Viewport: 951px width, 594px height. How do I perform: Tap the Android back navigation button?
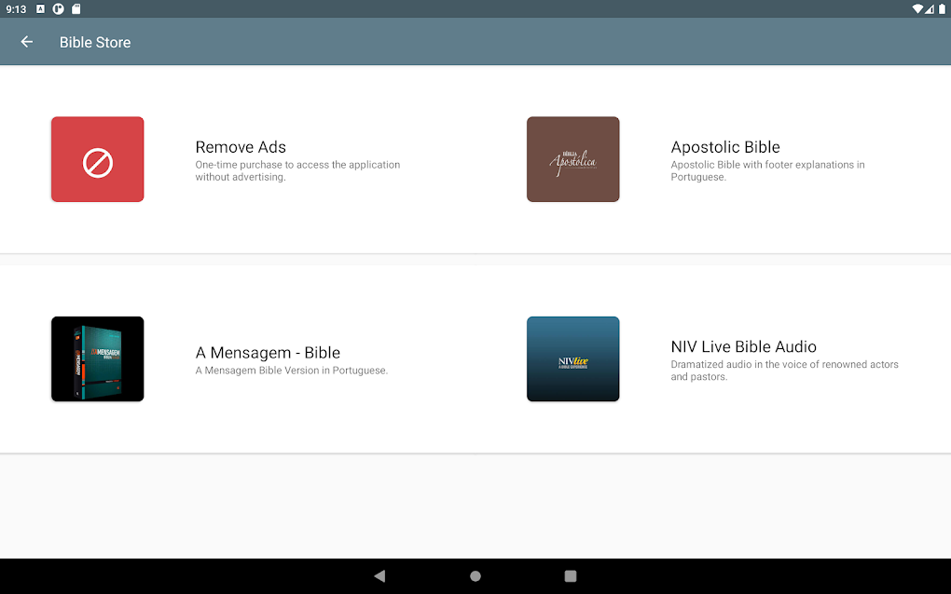(x=379, y=575)
